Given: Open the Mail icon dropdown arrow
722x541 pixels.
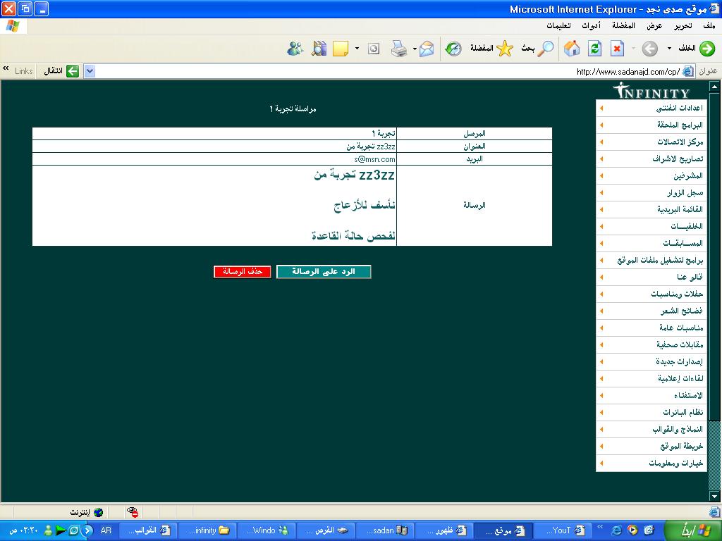Looking at the screenshot, I should click(x=415, y=48).
